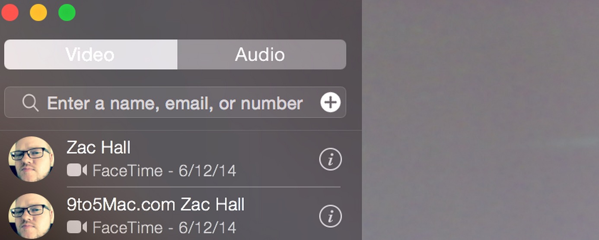This screenshot has height=240, width=599.
Task: Click the camera icon under 9to5Mac.com Zac Hall
Action: [77, 227]
